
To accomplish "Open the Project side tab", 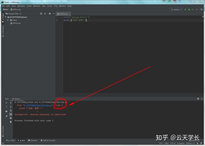I will point(3,18).
